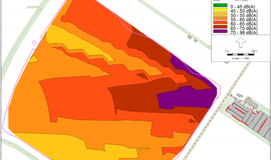Click the 50 - 55 dB(A) legend label

point(244,15)
